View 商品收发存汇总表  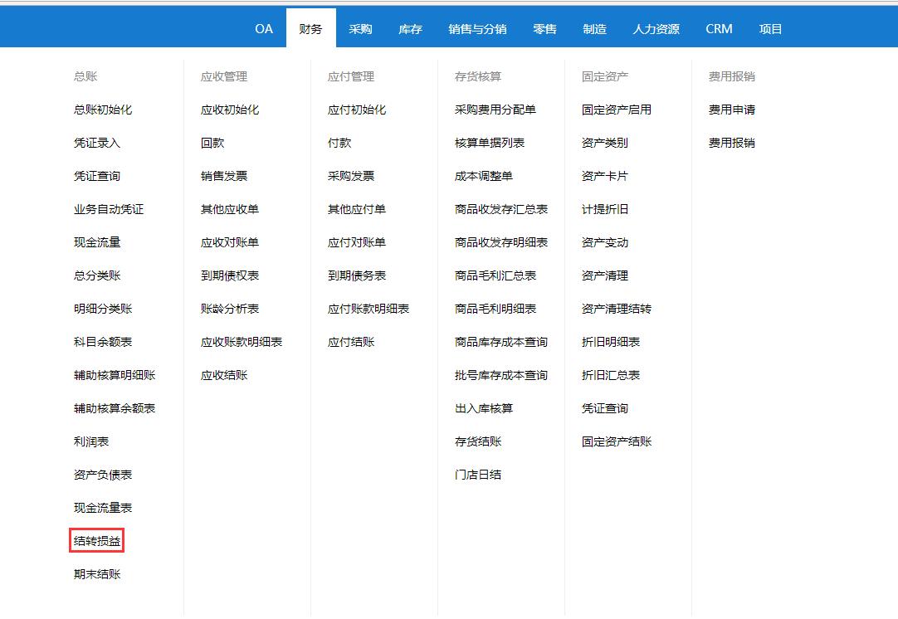501,209
